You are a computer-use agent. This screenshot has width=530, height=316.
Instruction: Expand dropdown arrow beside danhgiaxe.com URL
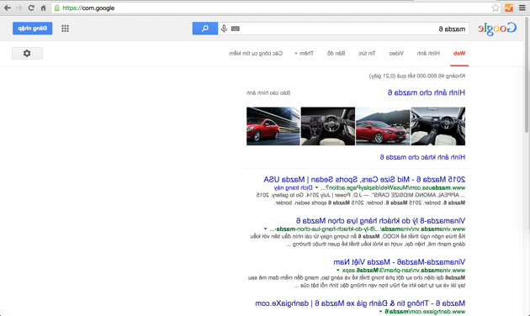click(x=380, y=311)
